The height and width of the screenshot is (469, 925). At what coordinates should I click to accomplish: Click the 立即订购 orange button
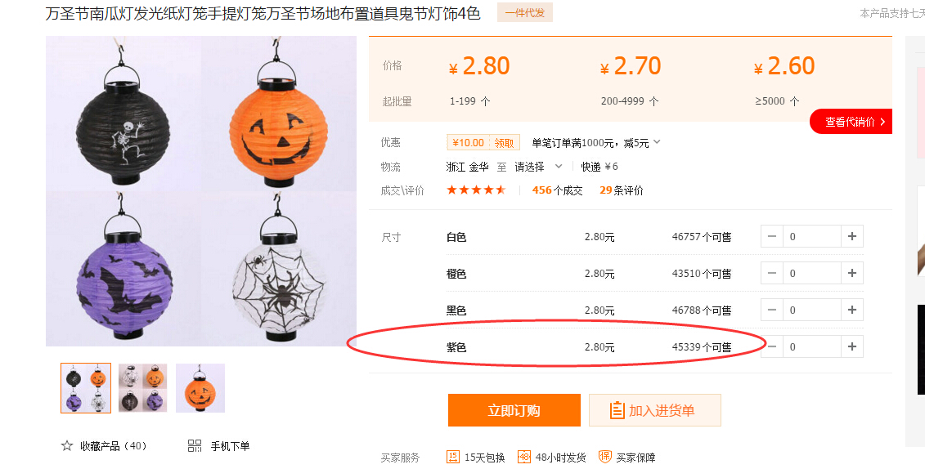click(514, 410)
